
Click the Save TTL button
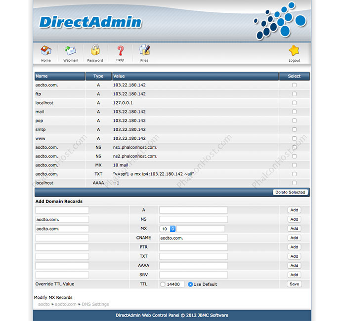coord(294,284)
